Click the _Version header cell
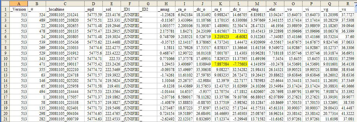 tap(19, 9)
